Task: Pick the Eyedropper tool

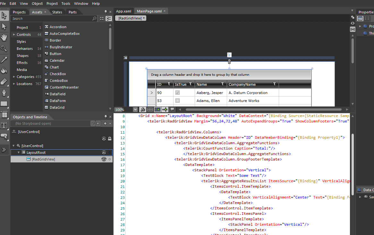Action: [x=4, y=60]
